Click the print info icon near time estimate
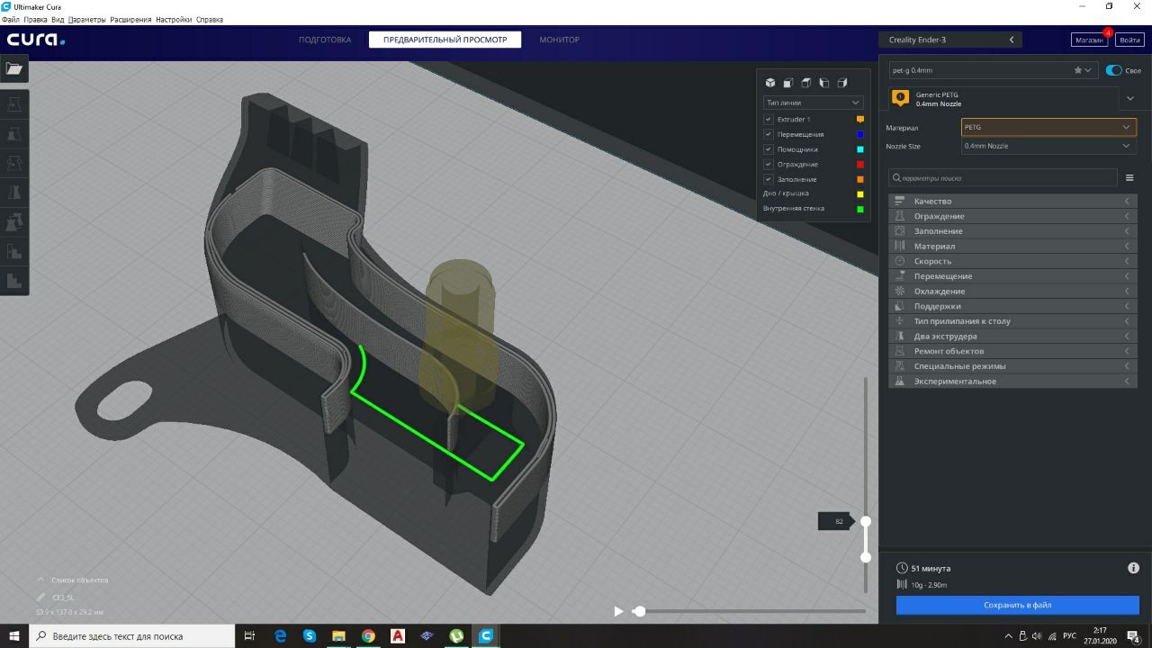Viewport: 1152px width, 648px height. [x=1133, y=568]
